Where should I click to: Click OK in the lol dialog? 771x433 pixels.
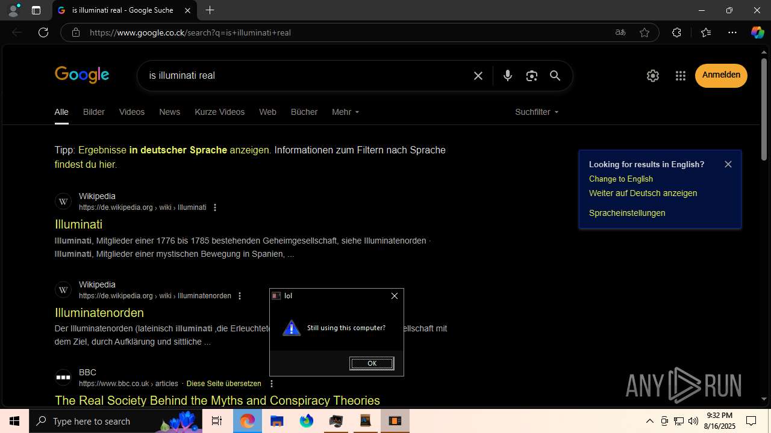[372, 363]
